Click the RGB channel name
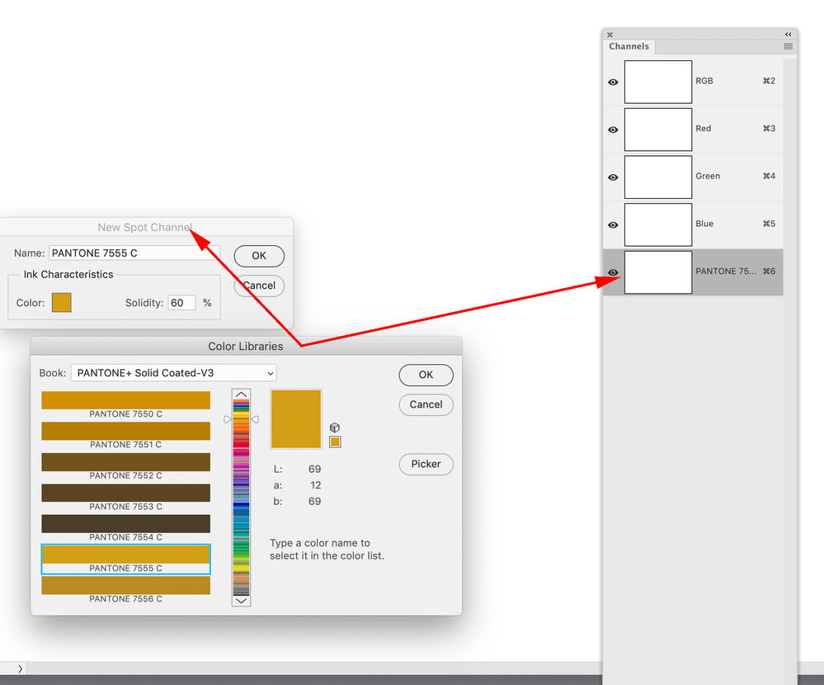Viewport: 824px width, 685px height. tap(704, 81)
